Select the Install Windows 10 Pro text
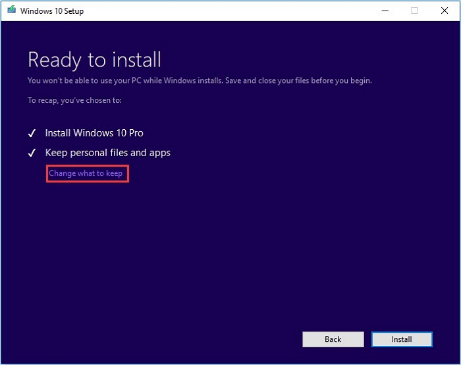The image size is (461, 365). click(94, 133)
